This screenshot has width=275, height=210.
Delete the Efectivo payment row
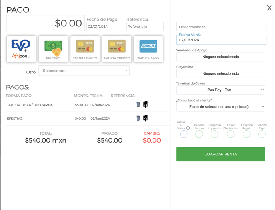tap(138, 118)
